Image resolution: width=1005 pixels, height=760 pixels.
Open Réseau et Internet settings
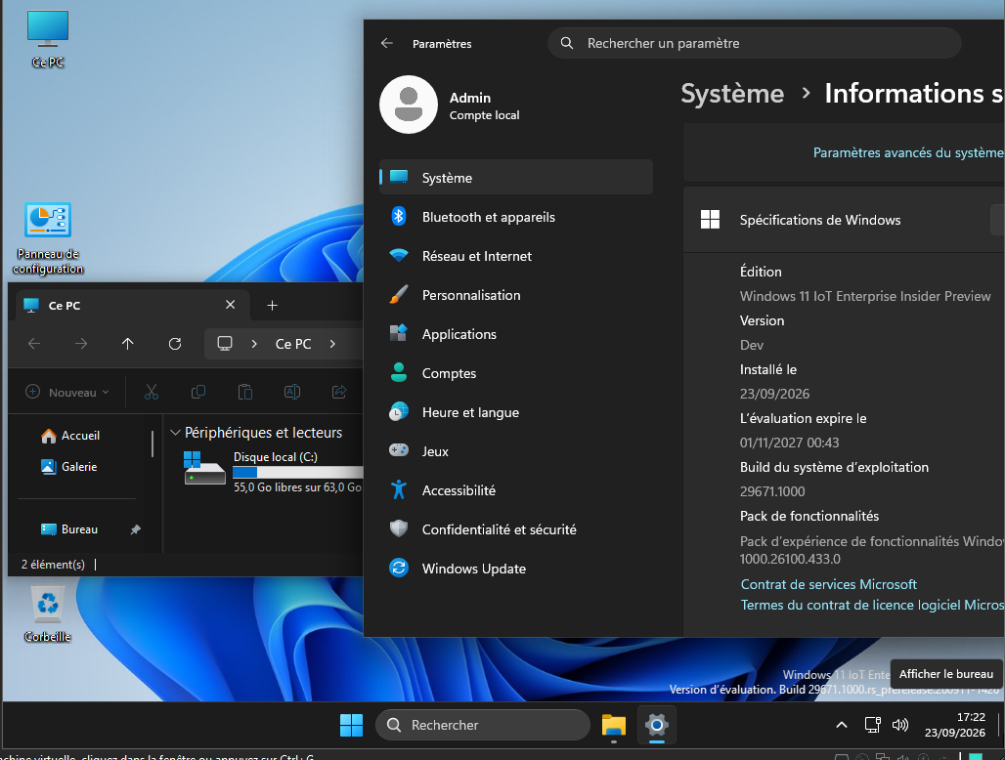[x=516, y=256]
